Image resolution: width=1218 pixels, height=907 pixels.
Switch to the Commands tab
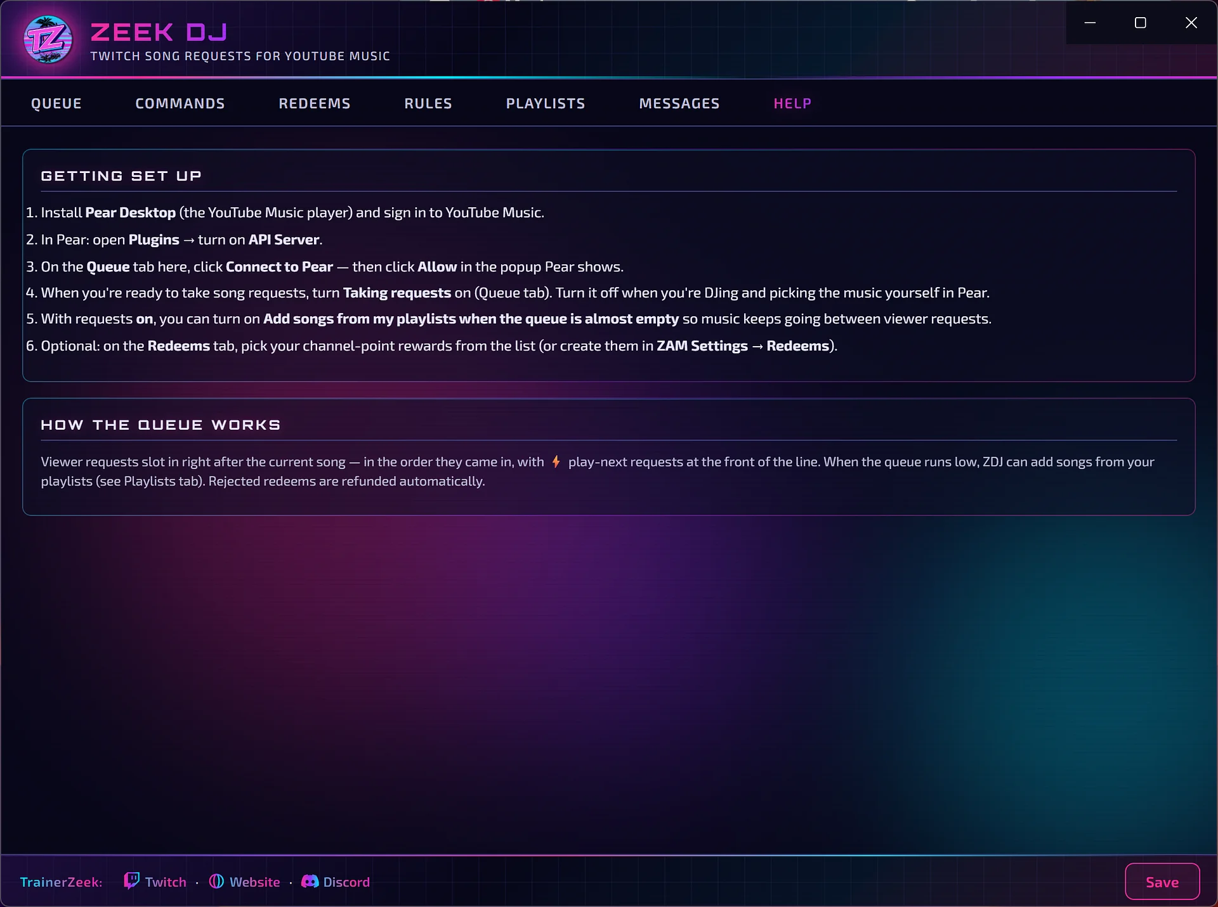pyautogui.click(x=180, y=103)
